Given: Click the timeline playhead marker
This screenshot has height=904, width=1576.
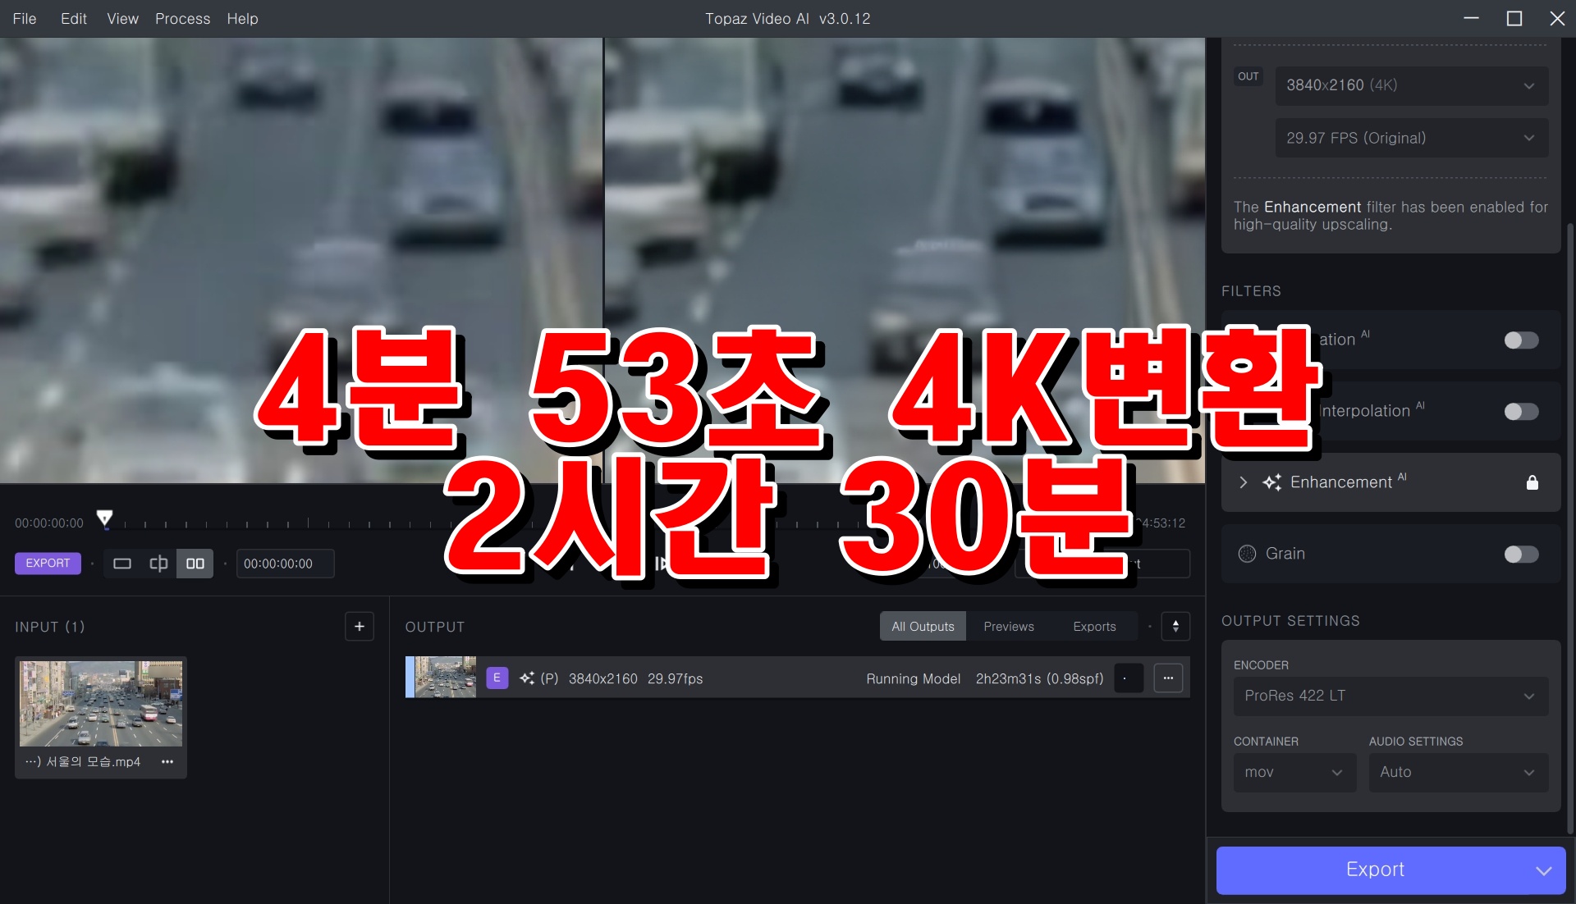Looking at the screenshot, I should pyautogui.click(x=104, y=518).
